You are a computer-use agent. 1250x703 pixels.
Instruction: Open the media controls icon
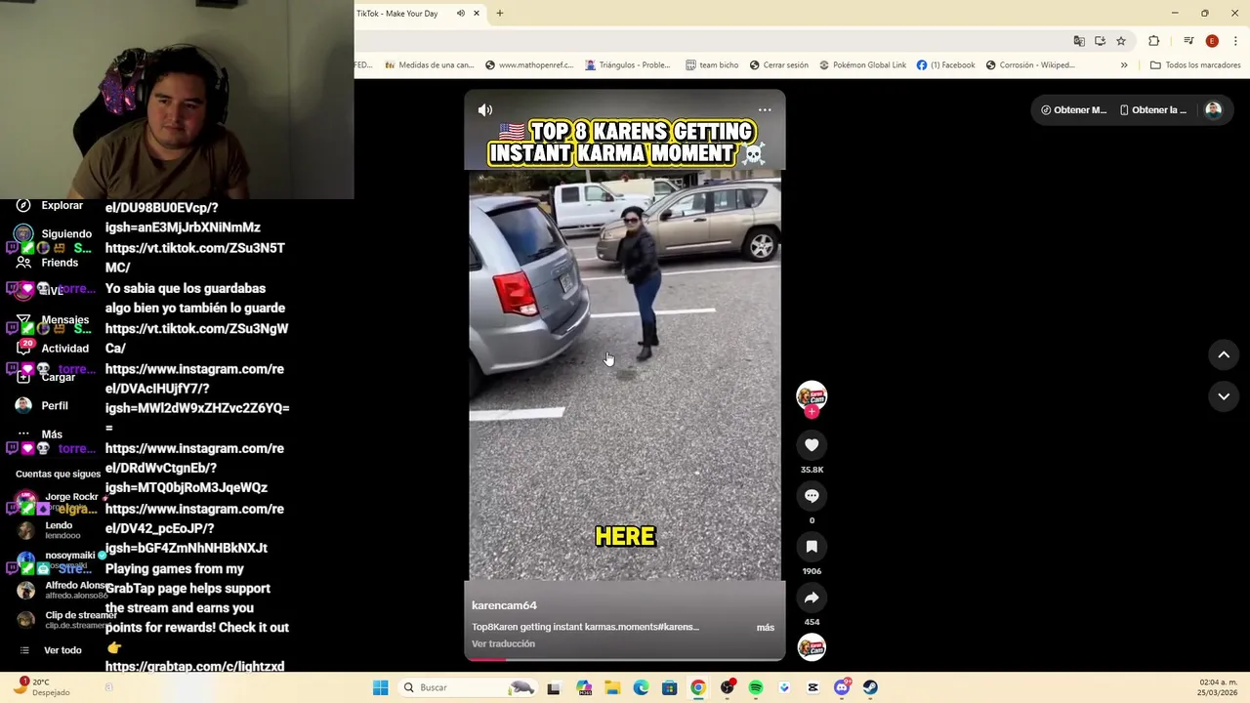[1188, 41]
